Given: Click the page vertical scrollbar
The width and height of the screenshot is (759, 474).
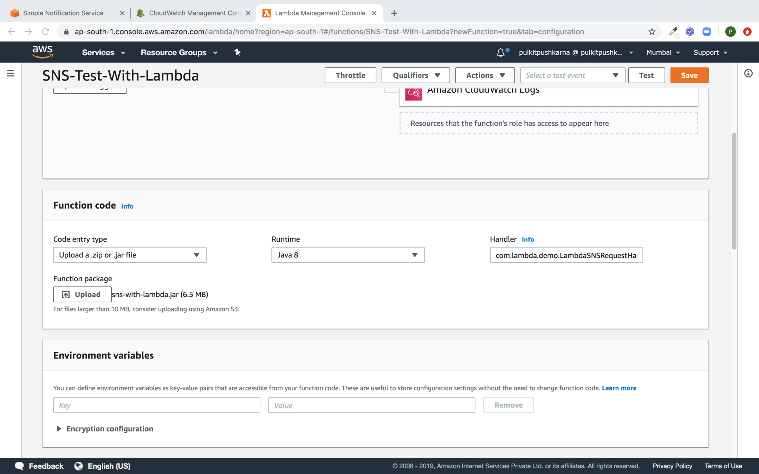Looking at the screenshot, I should [x=734, y=191].
